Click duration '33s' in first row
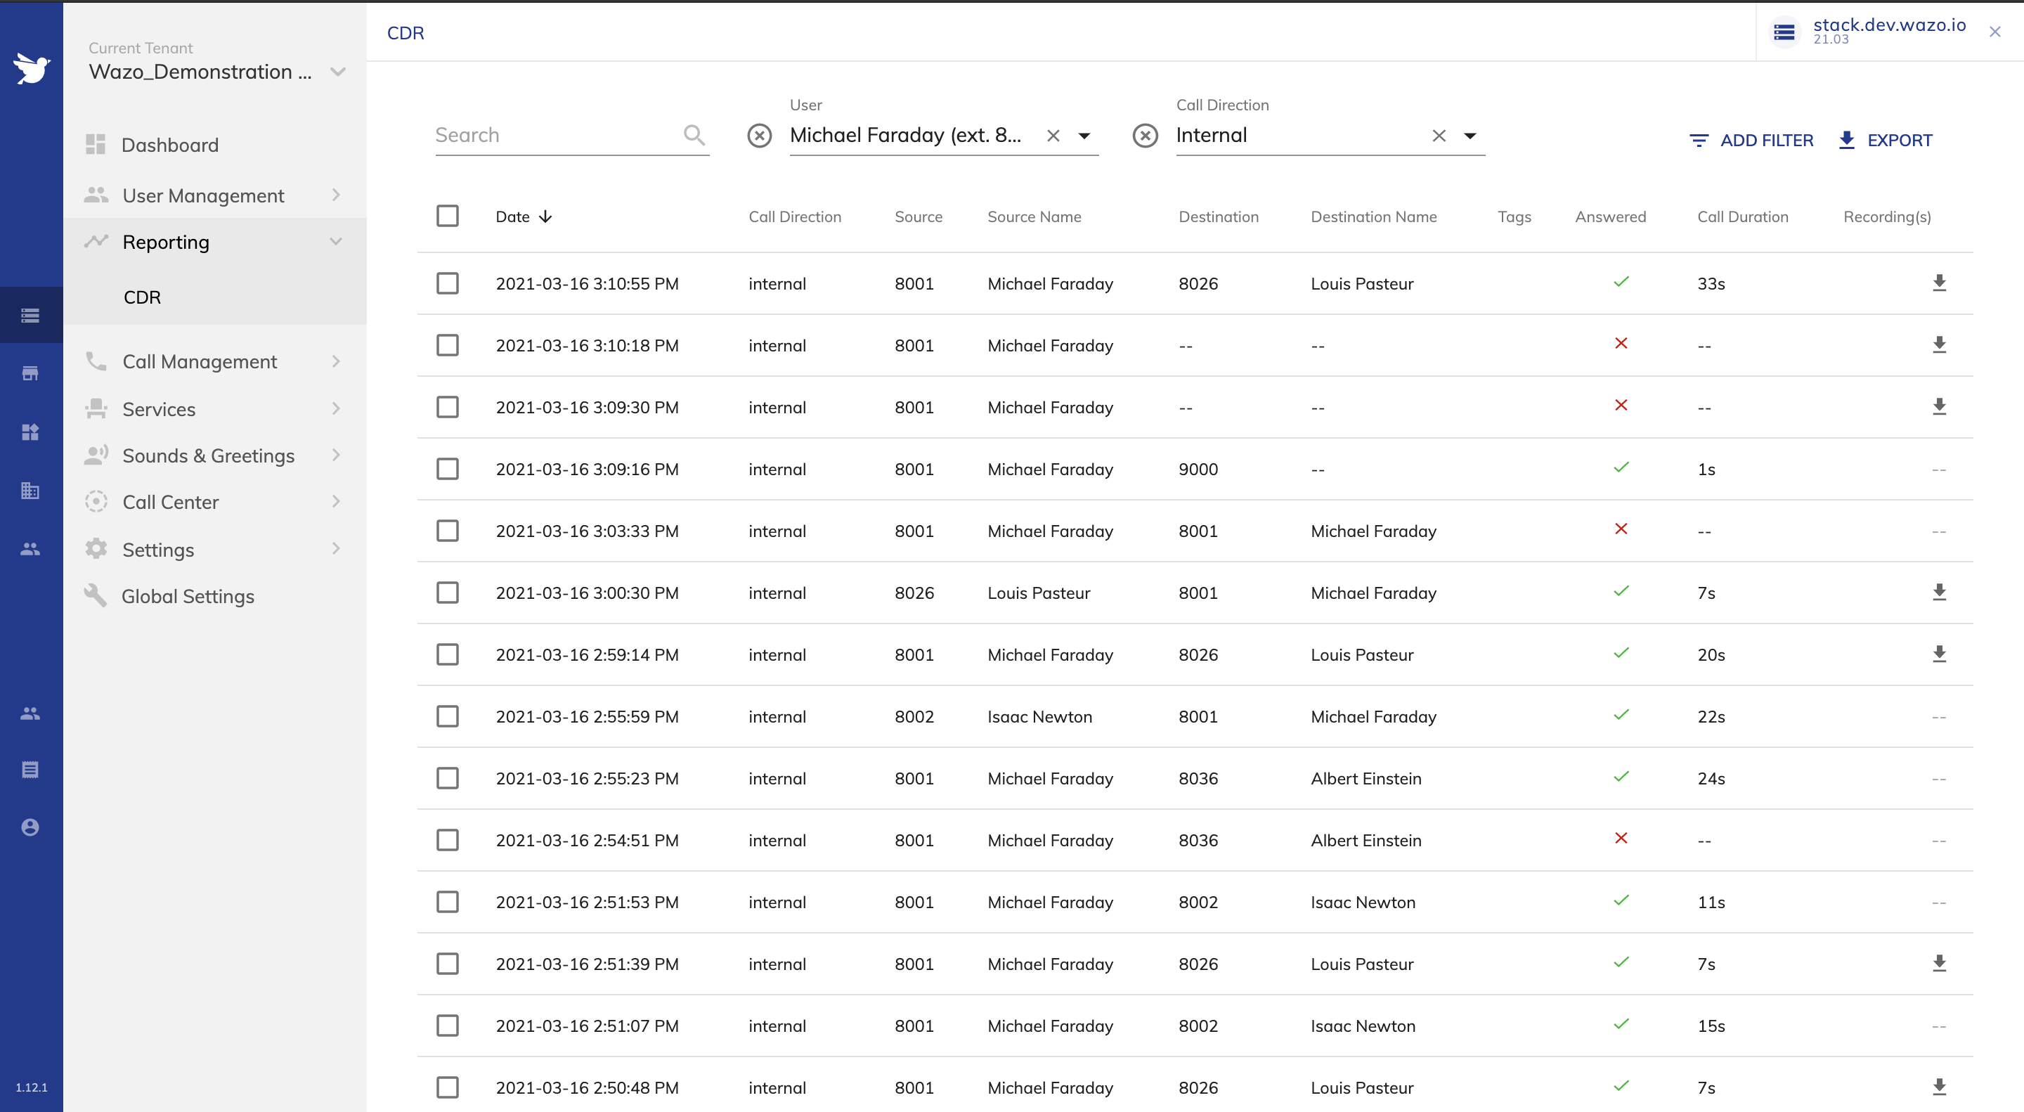 pos(1711,284)
